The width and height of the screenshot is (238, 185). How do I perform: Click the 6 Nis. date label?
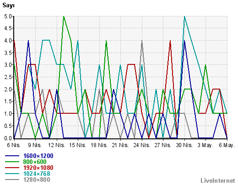tap(14, 145)
